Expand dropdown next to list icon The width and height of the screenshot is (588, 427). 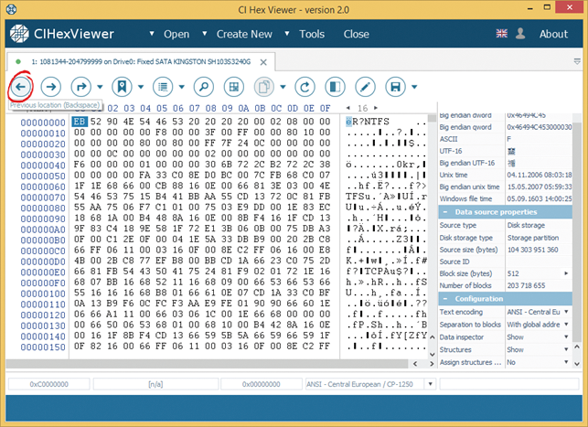[x=181, y=87]
